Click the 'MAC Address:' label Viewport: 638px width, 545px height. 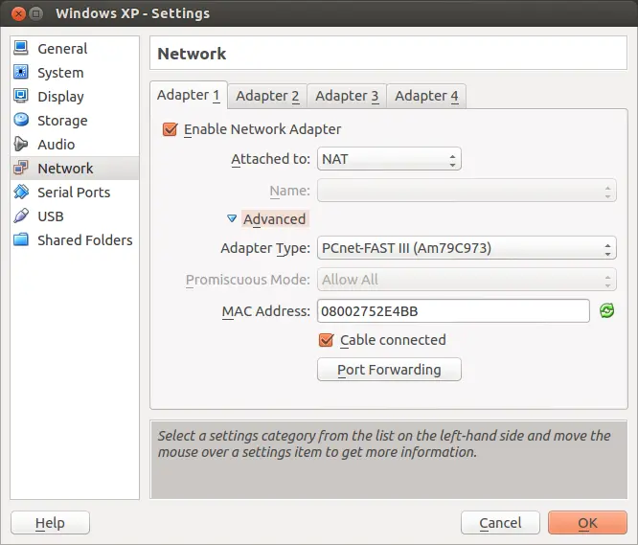tap(266, 311)
